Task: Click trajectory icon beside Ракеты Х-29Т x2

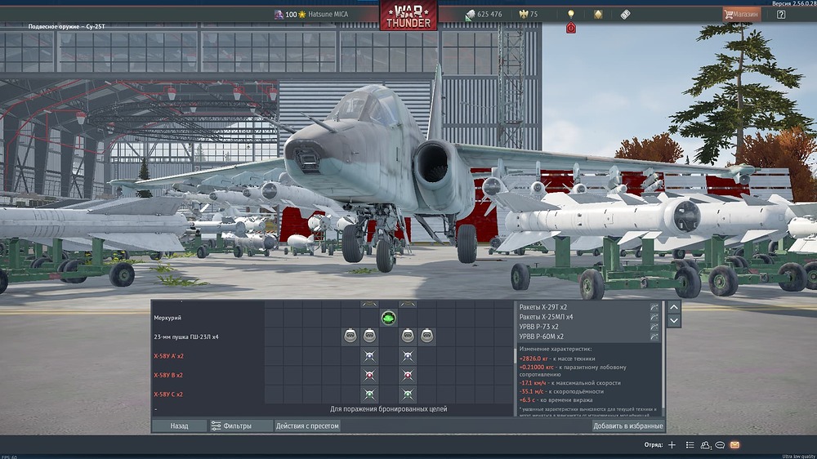Action: pos(654,307)
